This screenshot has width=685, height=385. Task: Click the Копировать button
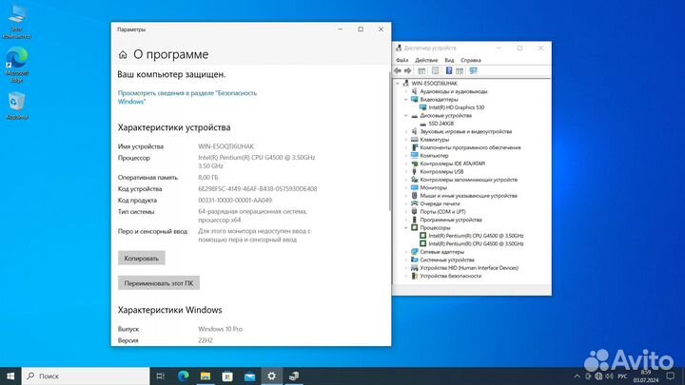pyautogui.click(x=142, y=258)
